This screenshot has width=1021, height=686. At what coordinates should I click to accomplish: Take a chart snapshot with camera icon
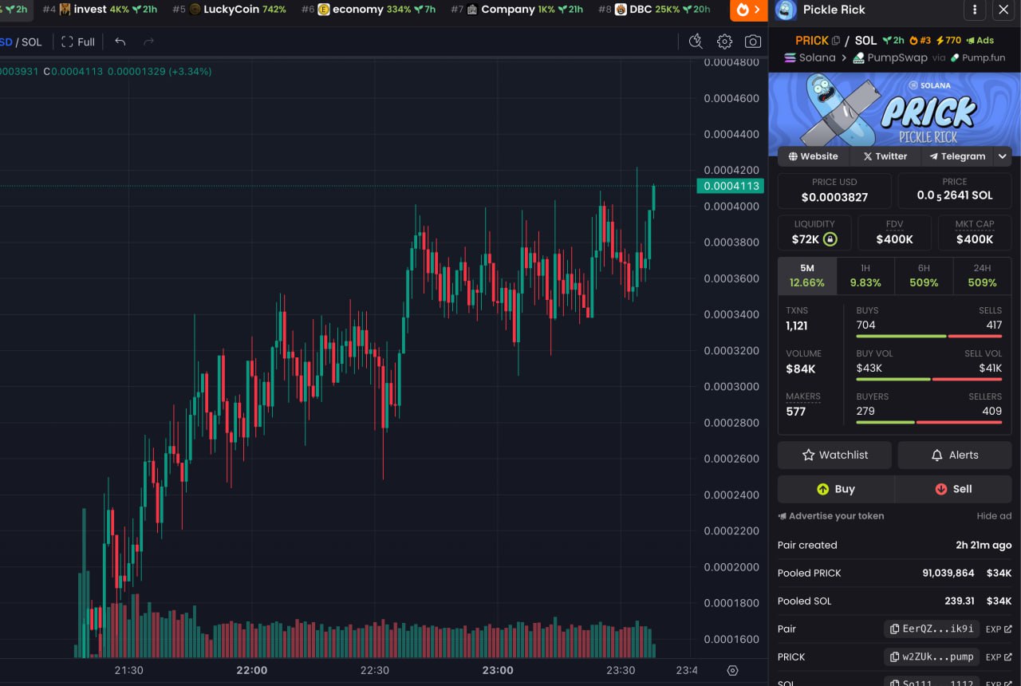click(752, 41)
